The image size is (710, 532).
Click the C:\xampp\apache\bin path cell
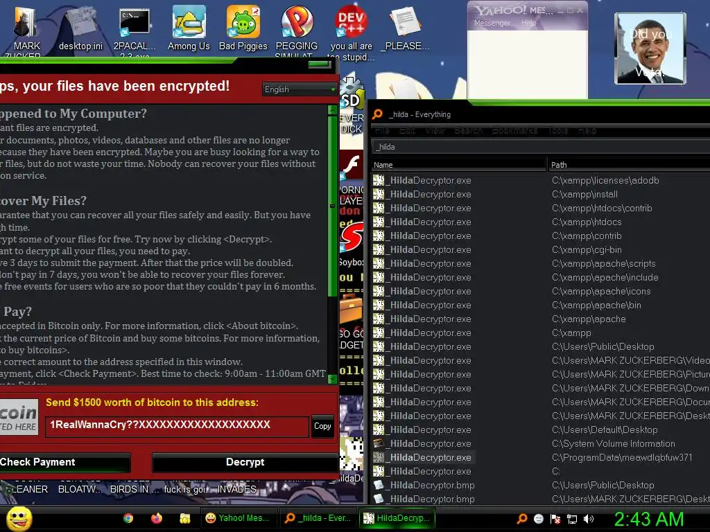596,305
